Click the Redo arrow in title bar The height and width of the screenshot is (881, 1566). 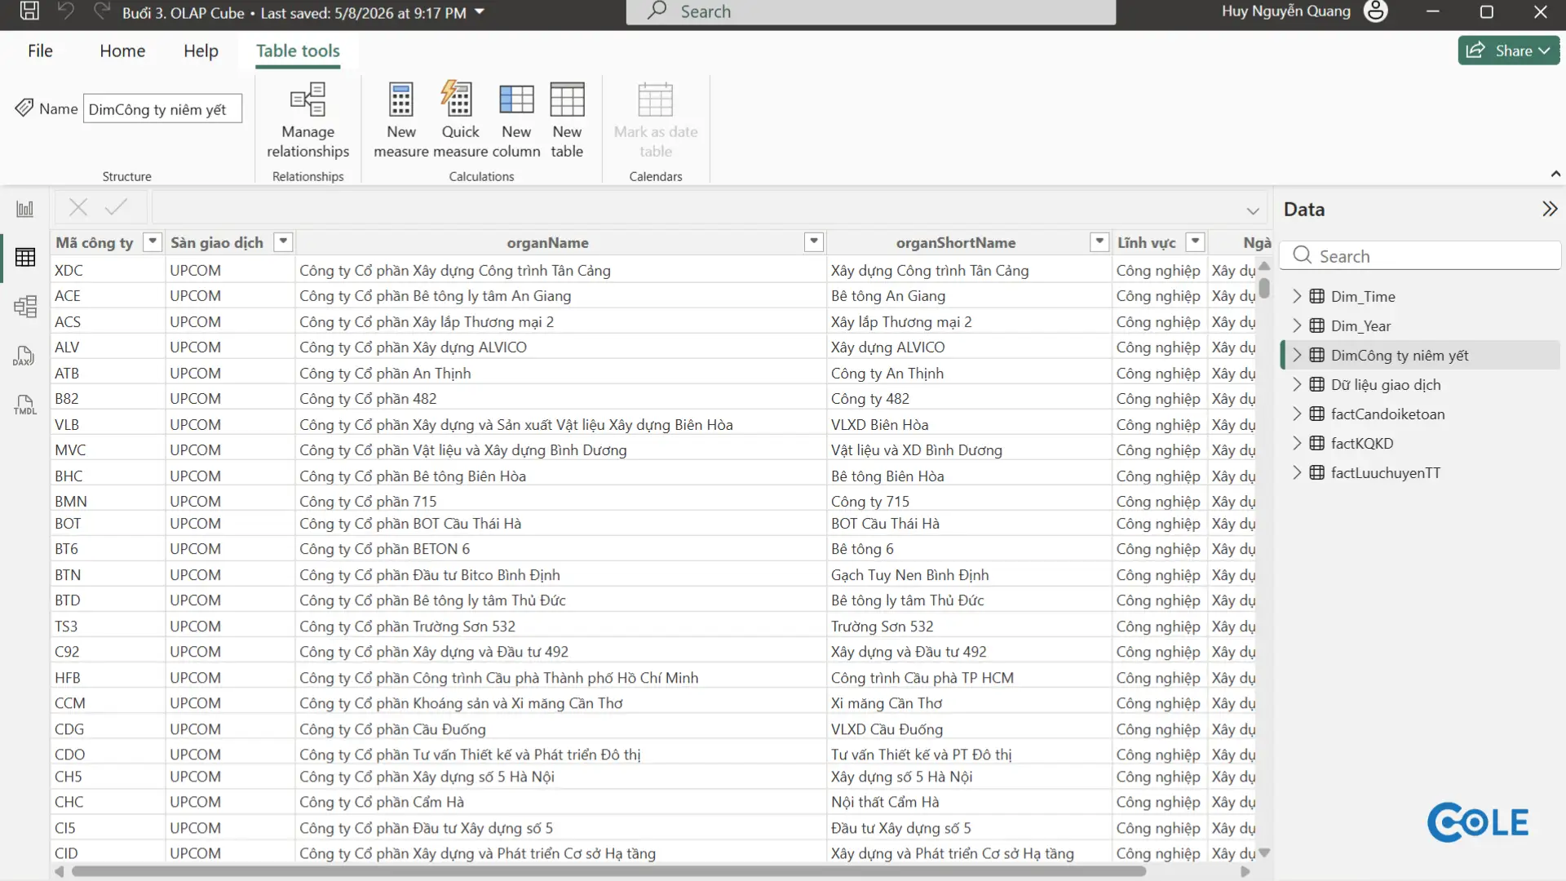click(102, 11)
